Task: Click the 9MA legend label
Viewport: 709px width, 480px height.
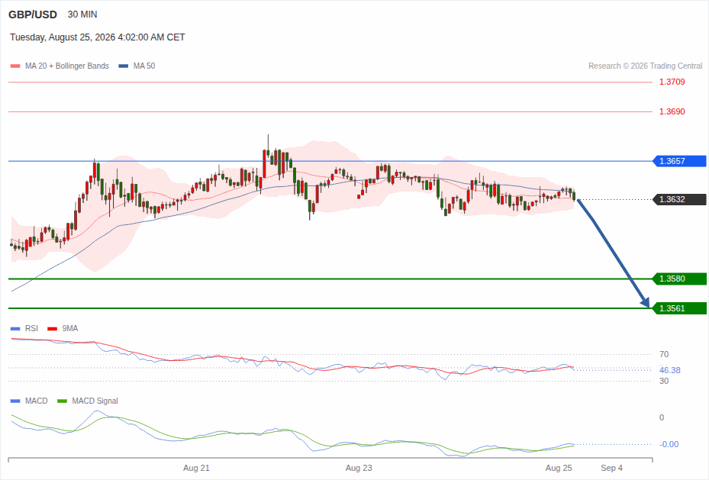Action: 70,329
